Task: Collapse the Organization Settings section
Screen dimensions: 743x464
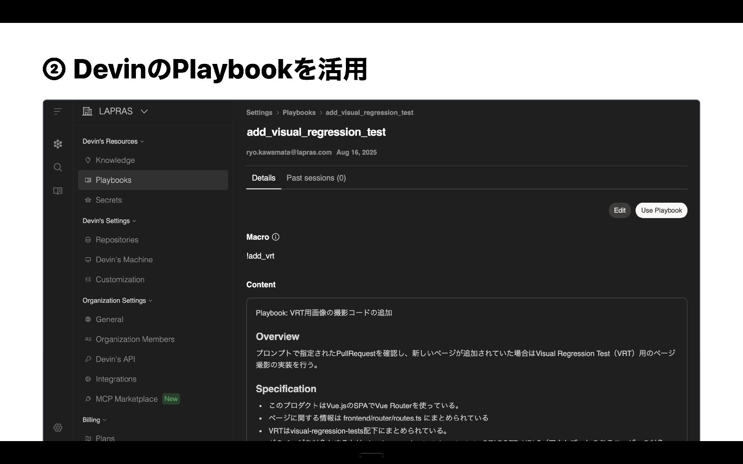Action: coord(117,301)
